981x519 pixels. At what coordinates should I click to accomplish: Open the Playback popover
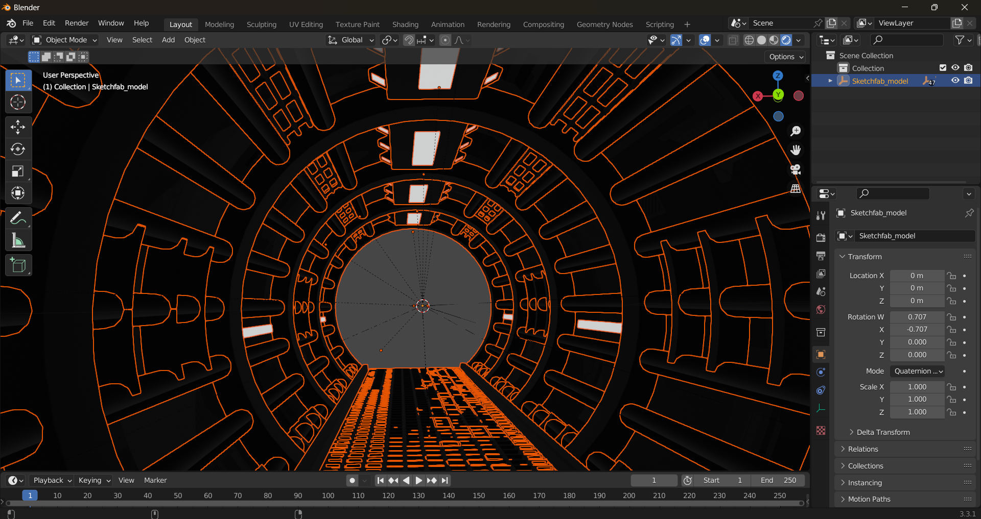(52, 480)
